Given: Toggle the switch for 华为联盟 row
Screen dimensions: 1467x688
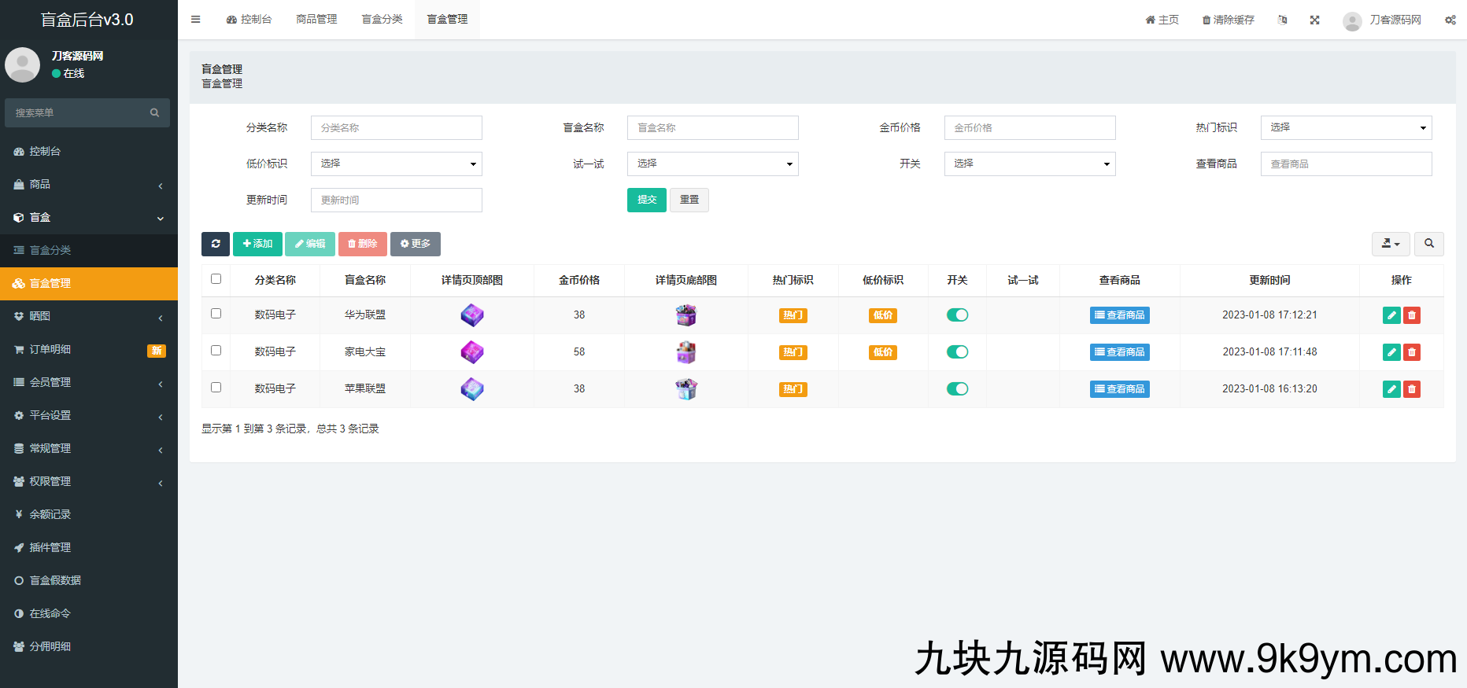Looking at the screenshot, I should (x=957, y=315).
